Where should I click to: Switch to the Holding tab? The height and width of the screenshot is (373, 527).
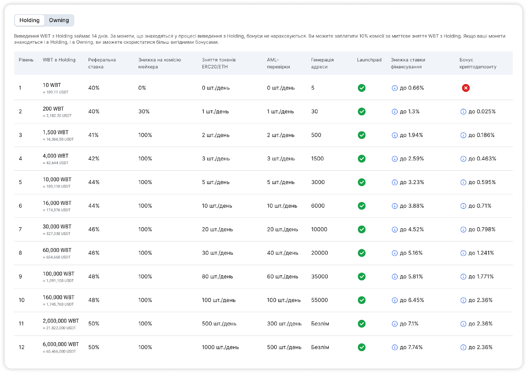coord(29,20)
